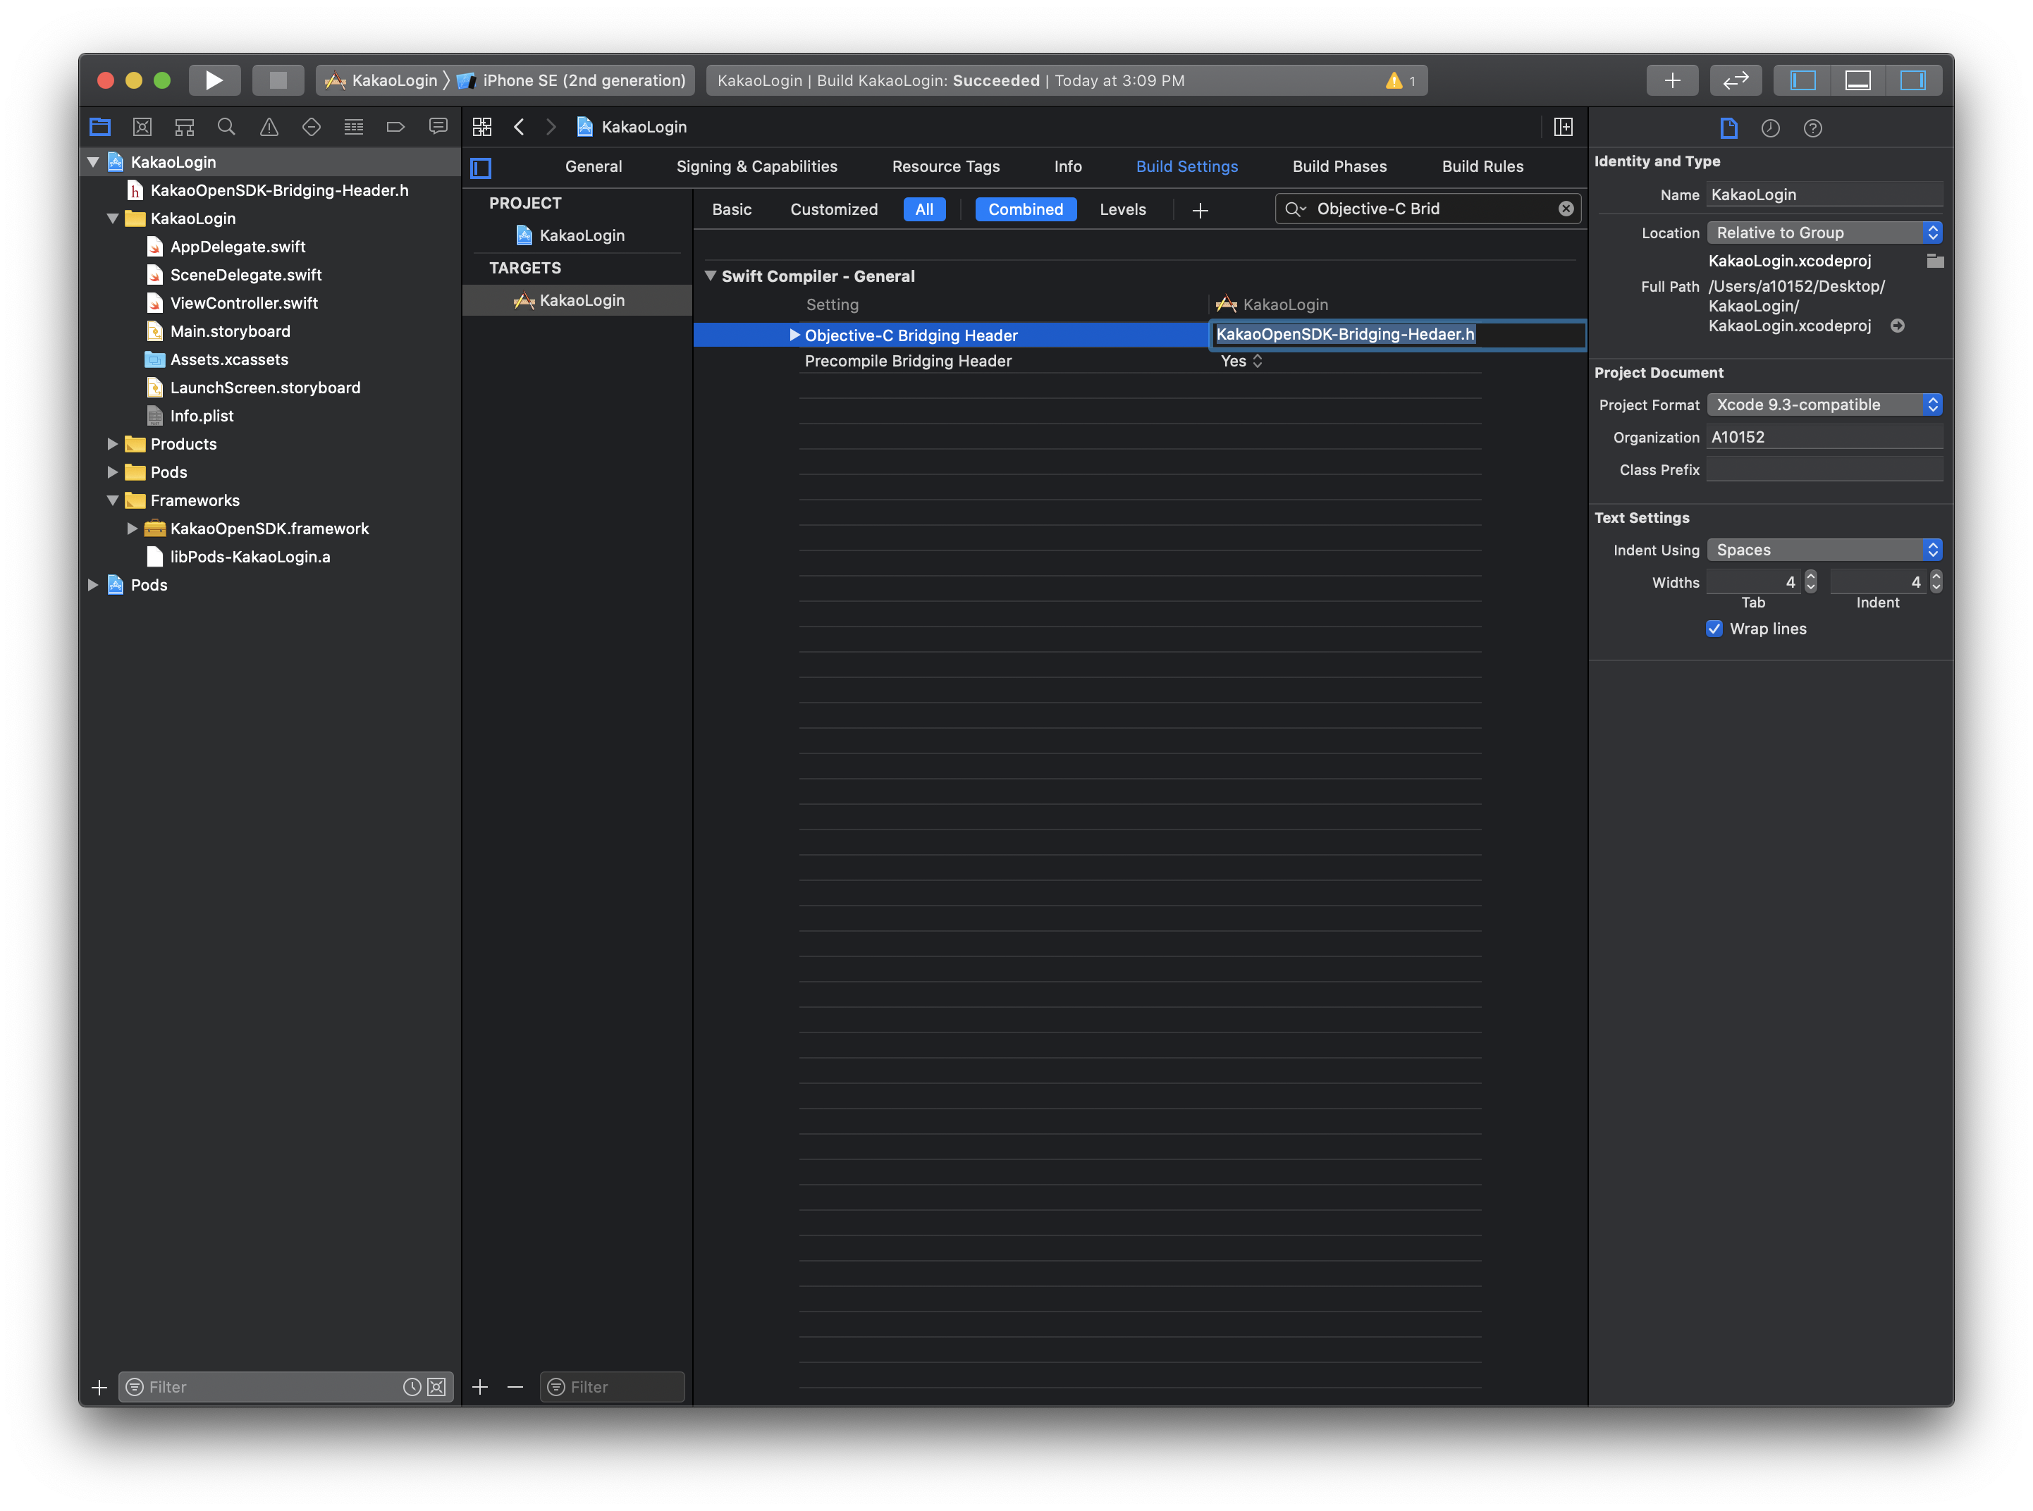The height and width of the screenshot is (1511, 2033).
Task: Open the Source Control navigator
Action: click(142, 127)
